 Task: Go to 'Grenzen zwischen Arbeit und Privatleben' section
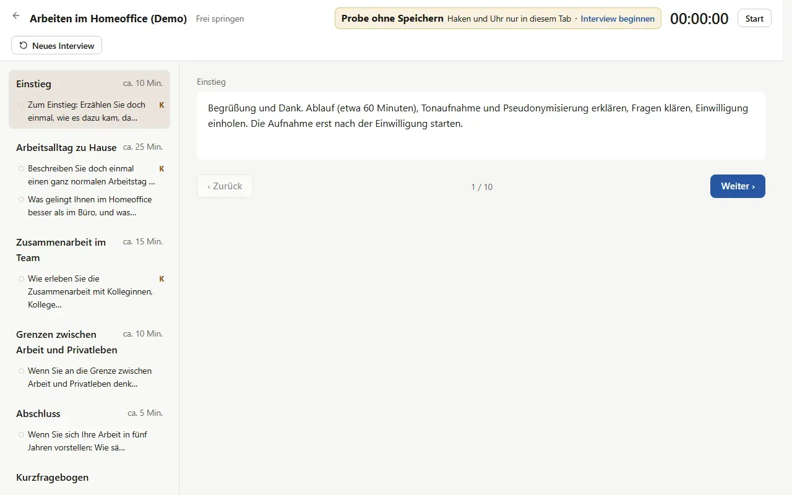(66, 342)
